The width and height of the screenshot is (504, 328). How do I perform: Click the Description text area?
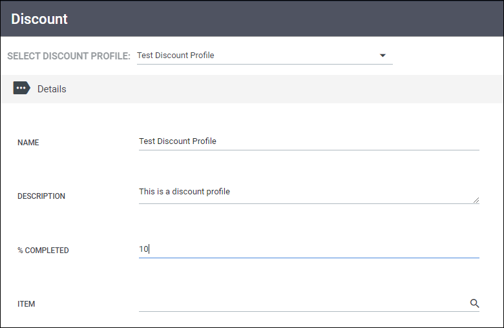309,195
